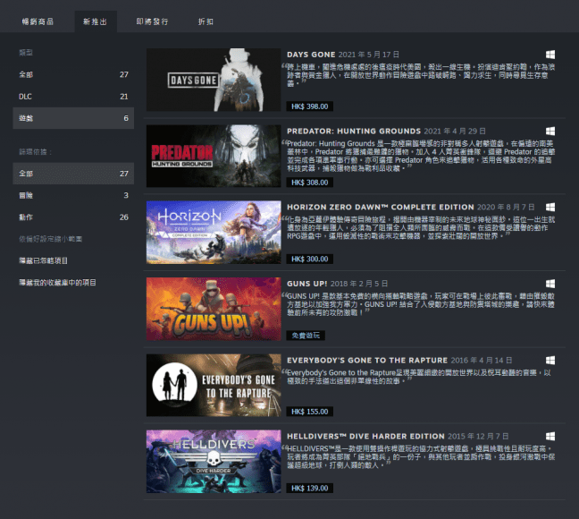This screenshot has height=519, width=579.
Task: Click Windows icon for Everybody's Gone to Rapture
Action: pos(550,360)
